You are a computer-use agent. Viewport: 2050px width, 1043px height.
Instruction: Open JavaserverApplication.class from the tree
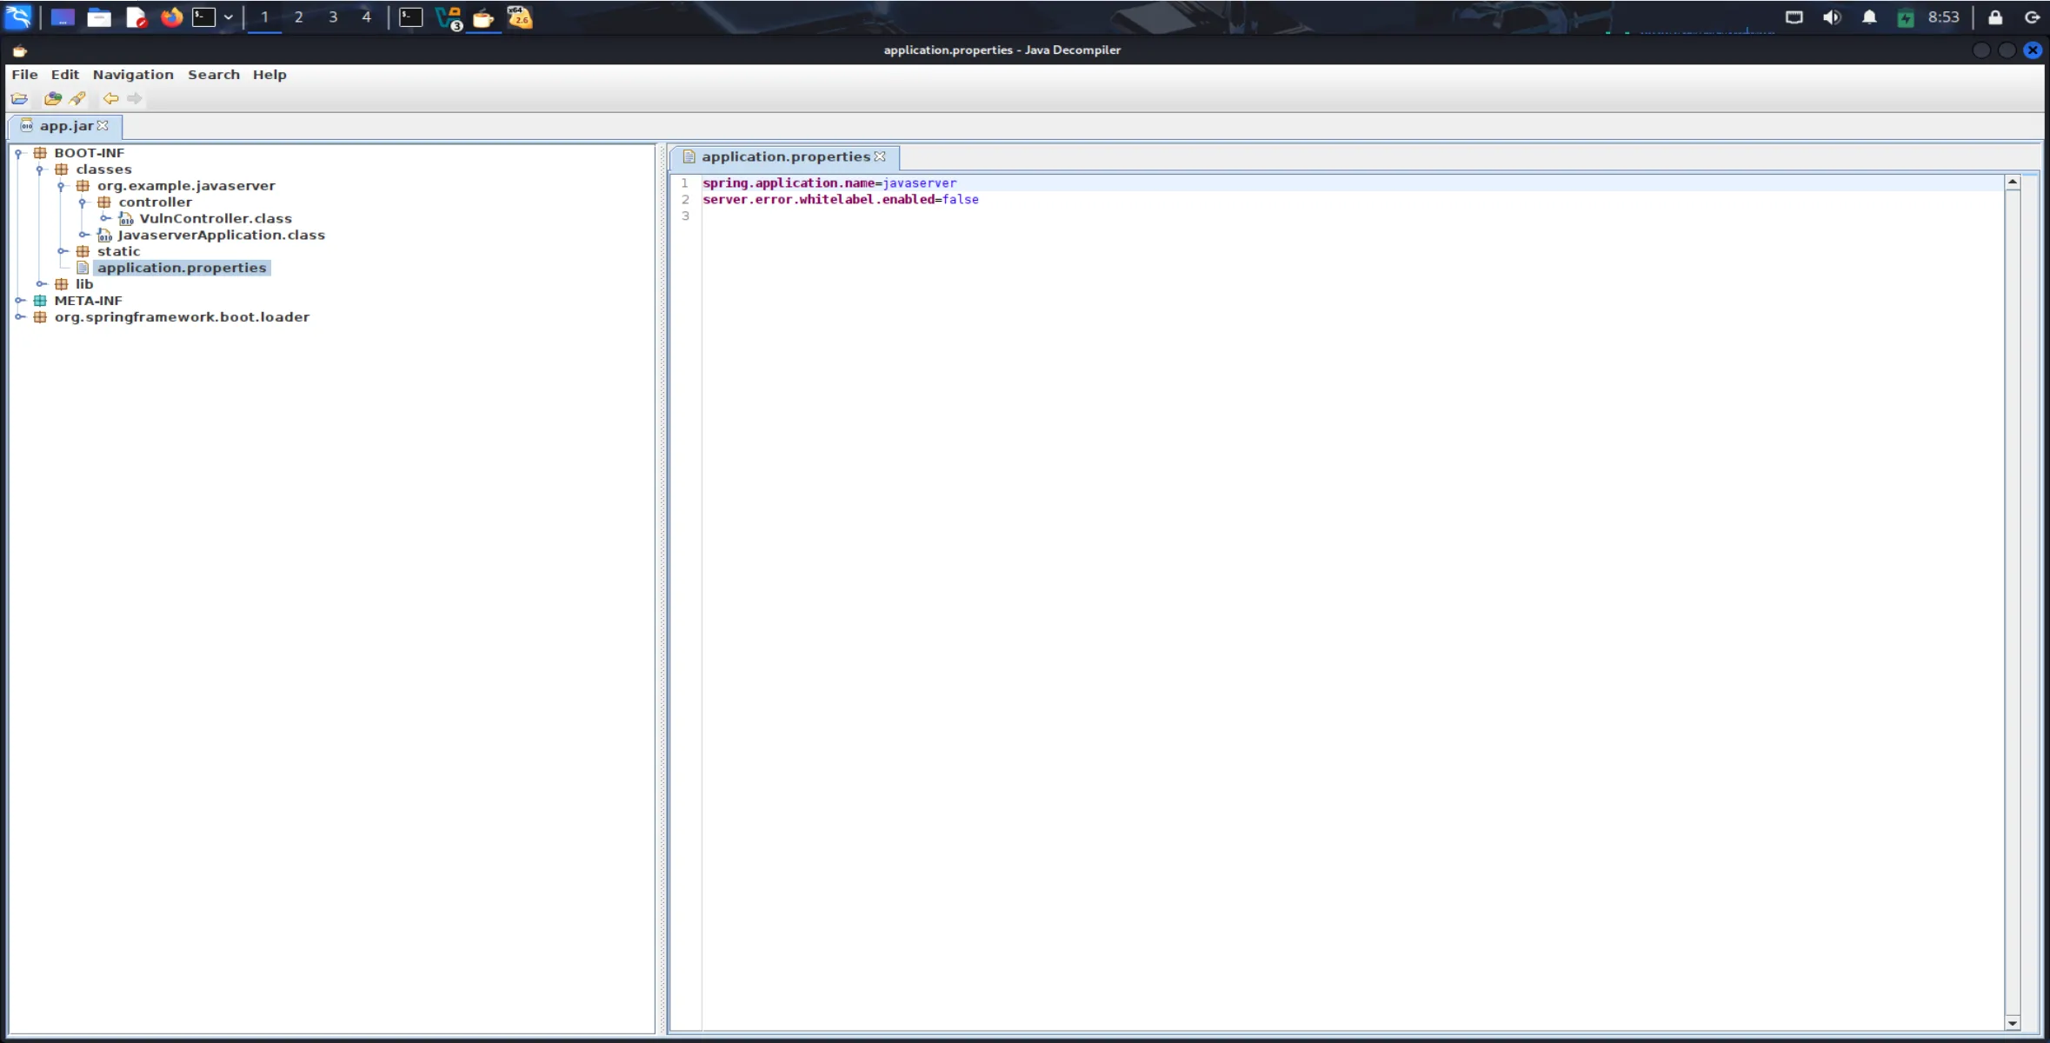coord(221,236)
